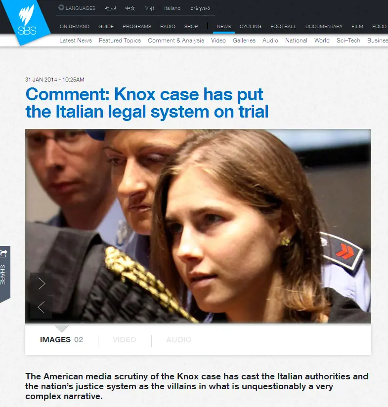Open the Share side panel icon
The width and height of the screenshot is (388, 407).
(4, 274)
